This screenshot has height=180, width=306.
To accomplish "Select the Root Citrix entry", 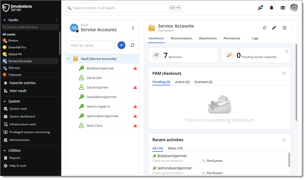I will point(94,126).
